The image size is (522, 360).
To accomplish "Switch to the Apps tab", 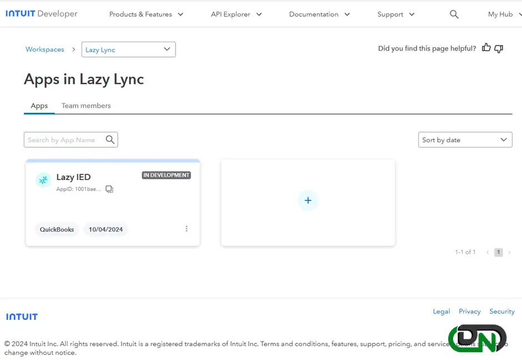I will 39,106.
